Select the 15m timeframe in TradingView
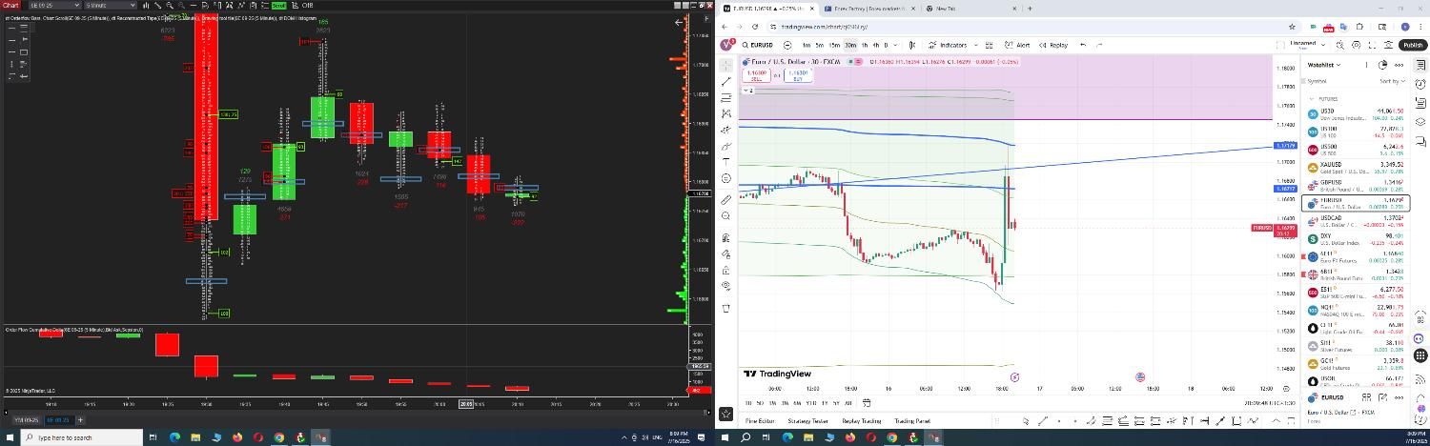Viewport: 1430px width, 446px height. pos(834,45)
